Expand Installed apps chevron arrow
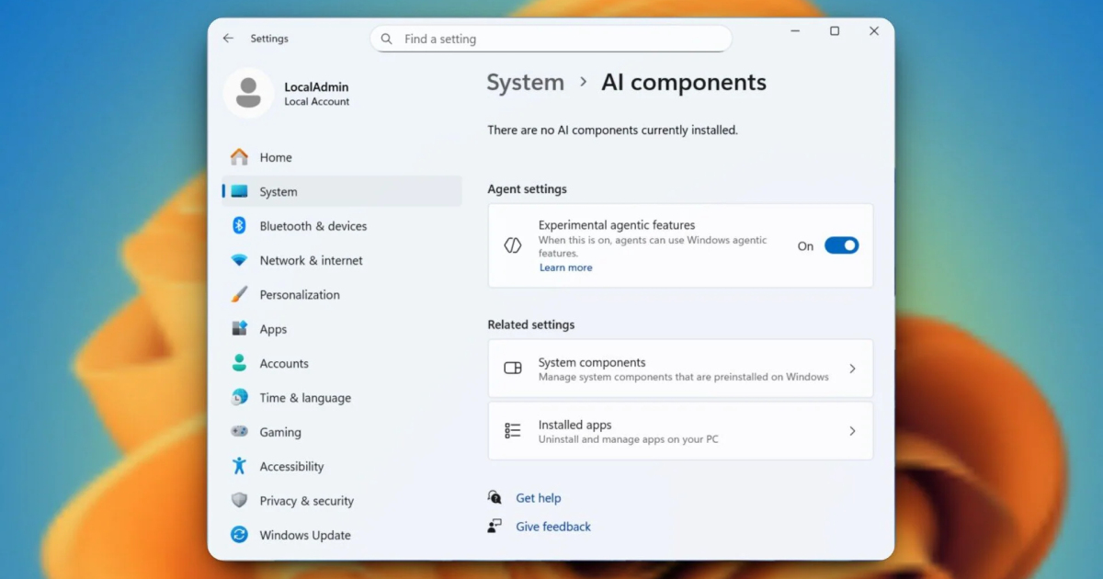Image resolution: width=1103 pixels, height=579 pixels. (x=852, y=431)
